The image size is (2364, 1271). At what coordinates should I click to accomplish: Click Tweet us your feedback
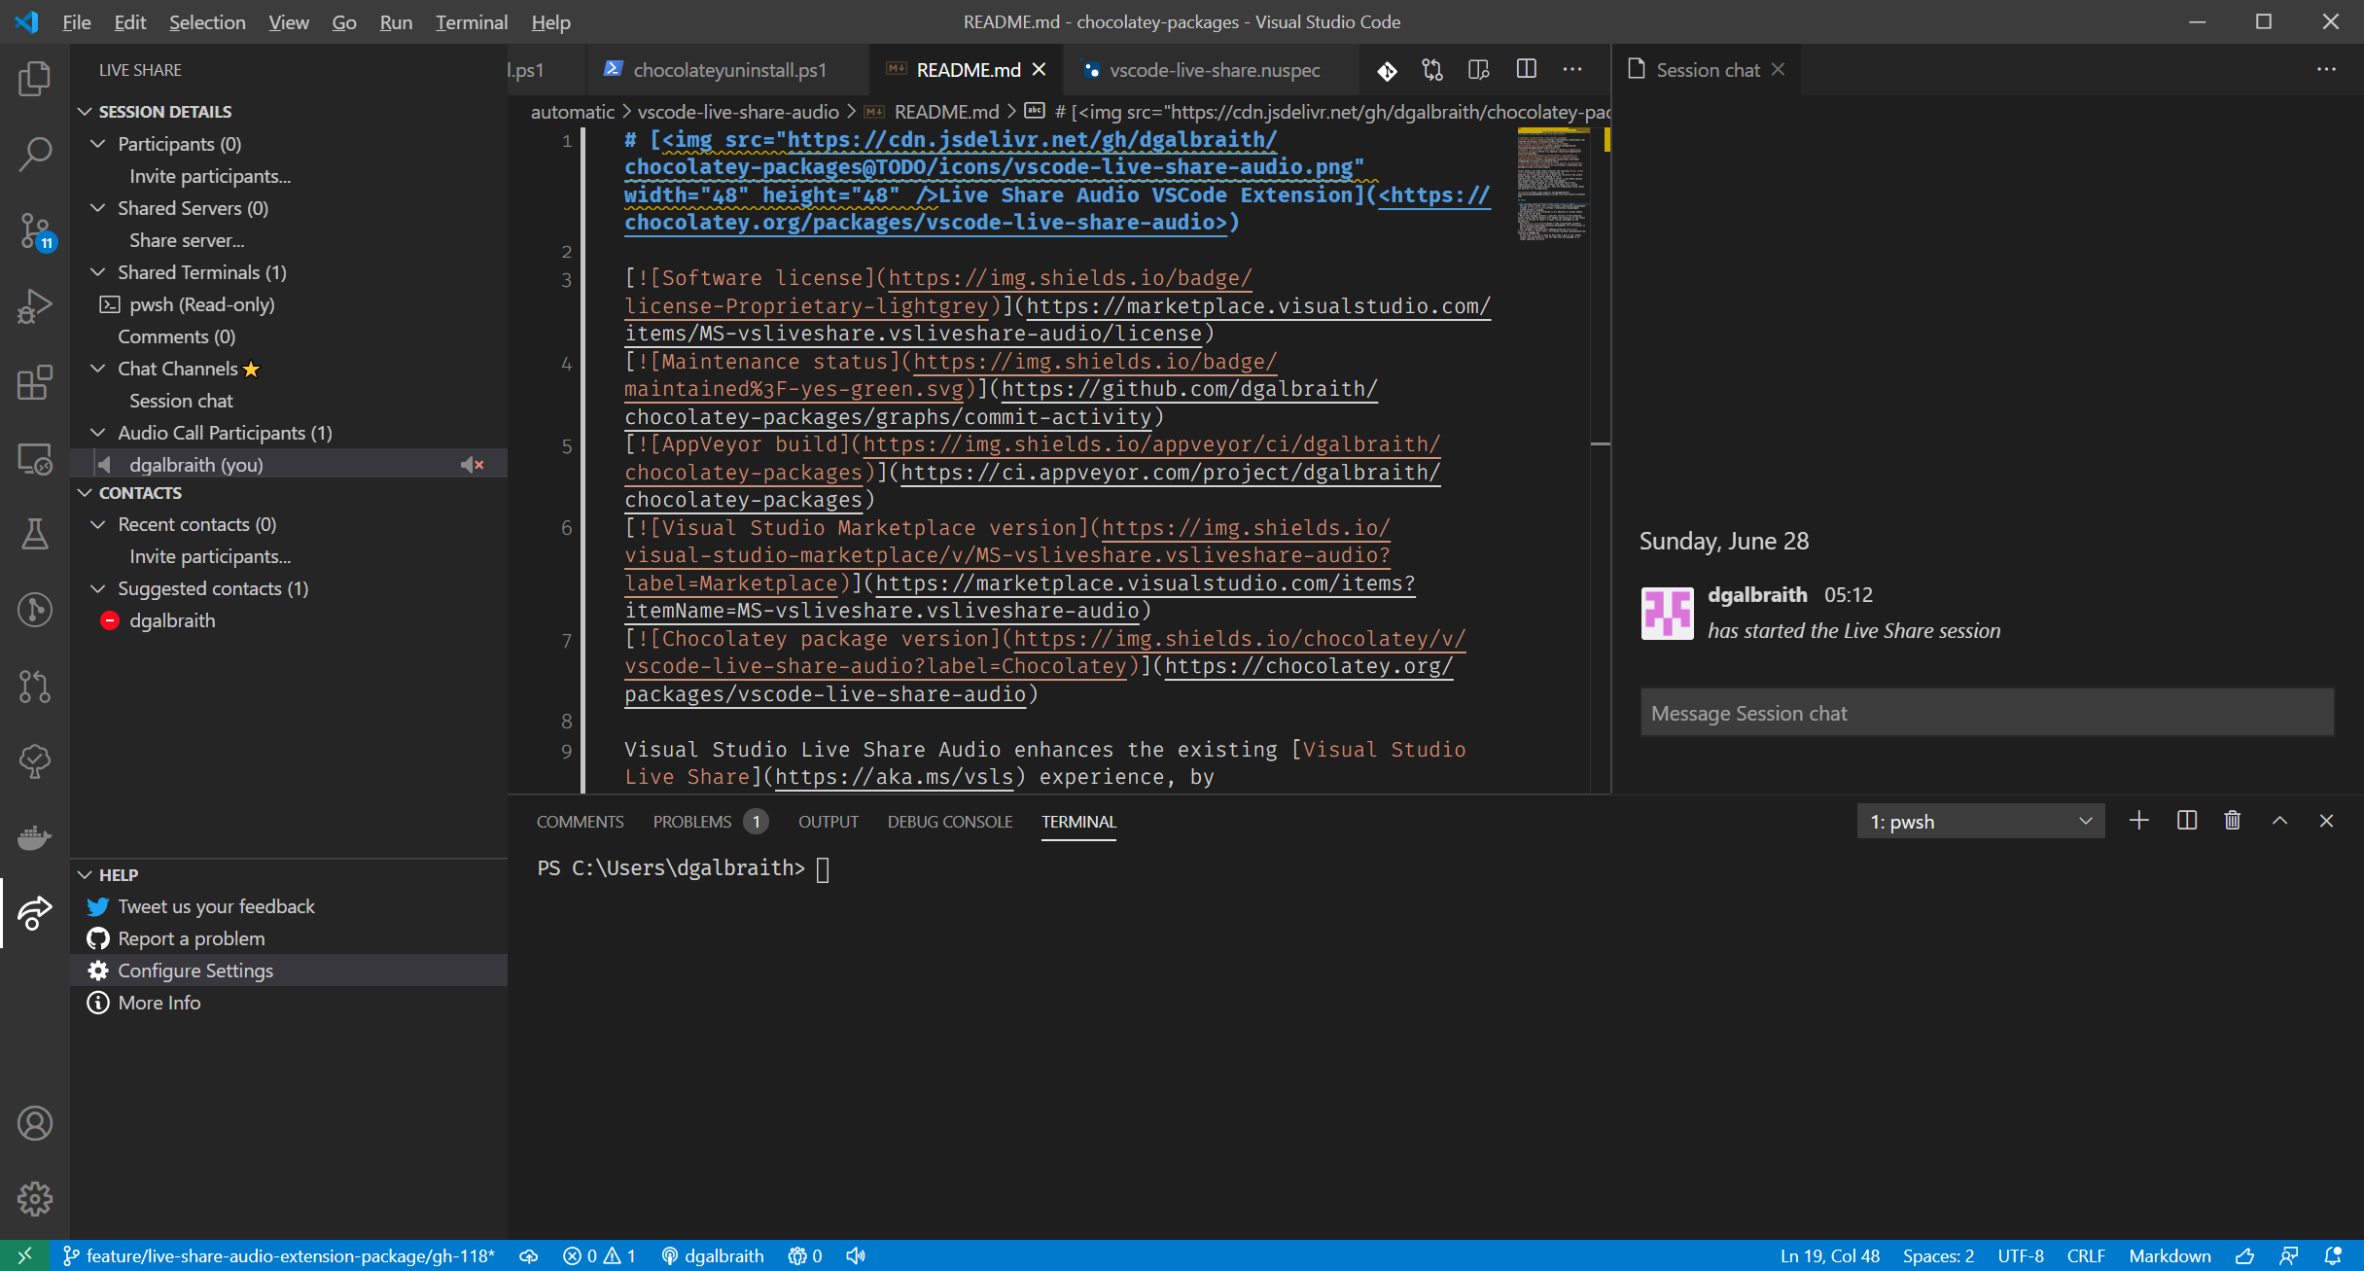tap(216, 906)
